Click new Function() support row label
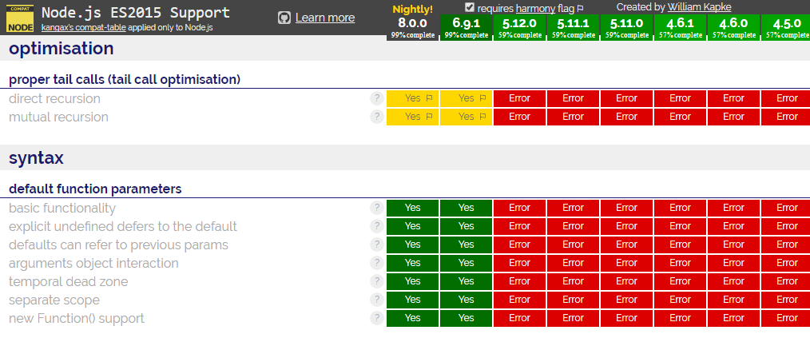The height and width of the screenshot is (338, 810). [x=77, y=318]
